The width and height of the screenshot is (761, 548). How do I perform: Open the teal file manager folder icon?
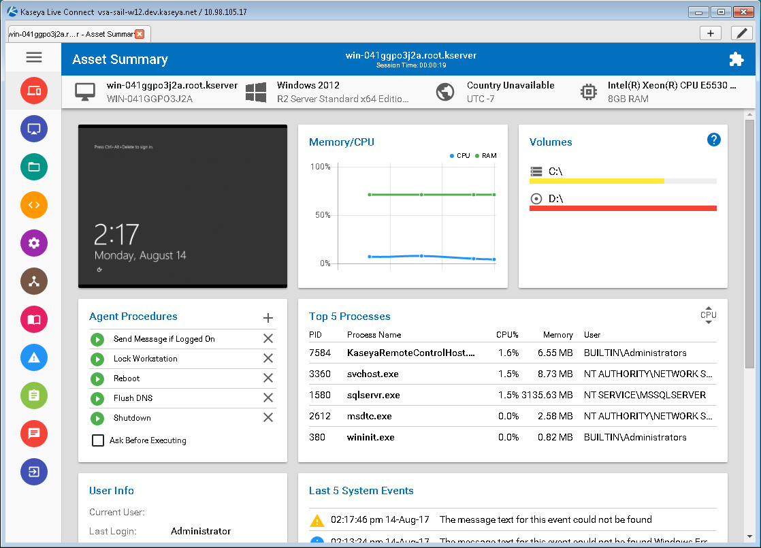click(x=34, y=167)
